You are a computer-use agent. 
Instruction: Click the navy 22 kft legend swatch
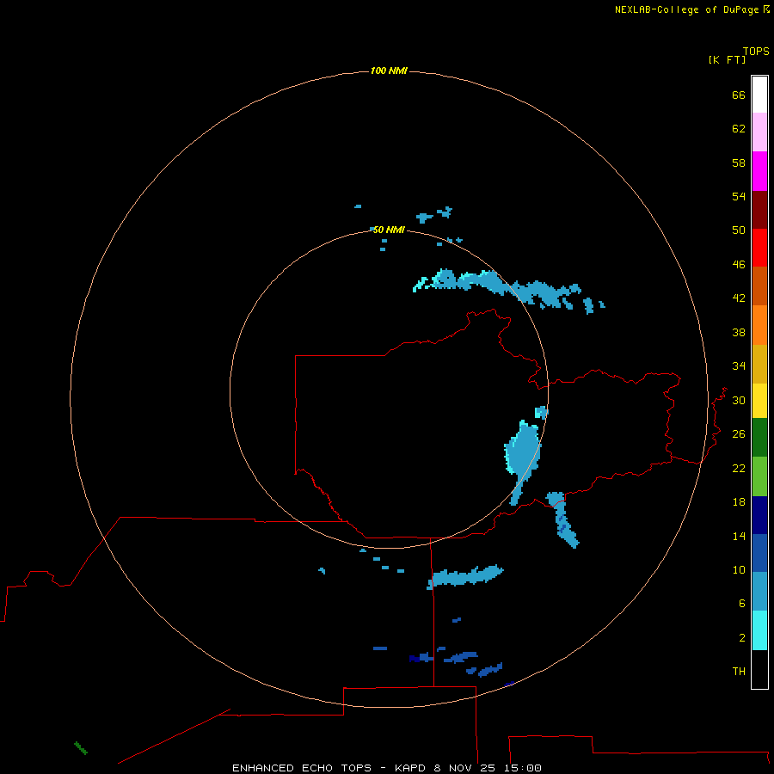[x=759, y=515]
